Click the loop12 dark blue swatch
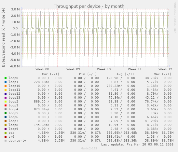 click(x=6, y=94)
